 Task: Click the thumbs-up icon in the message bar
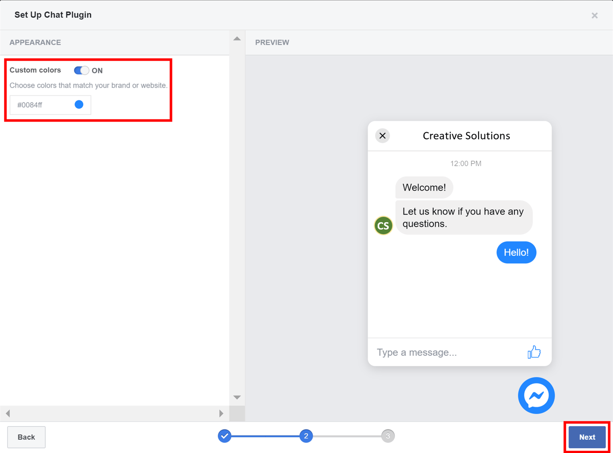[534, 352]
